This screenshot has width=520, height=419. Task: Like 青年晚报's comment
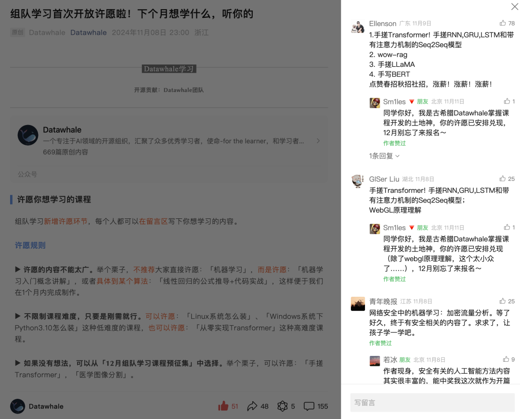tap(503, 301)
